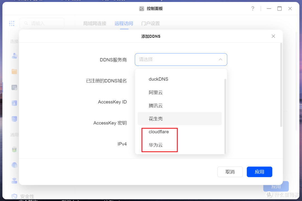Apply the DDNS settings with 应用
This screenshot has width=302, height=201.
pyautogui.click(x=259, y=172)
